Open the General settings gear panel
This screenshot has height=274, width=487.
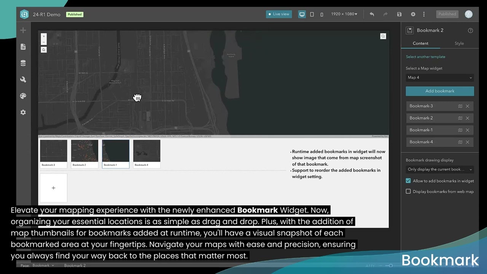[x=23, y=112]
